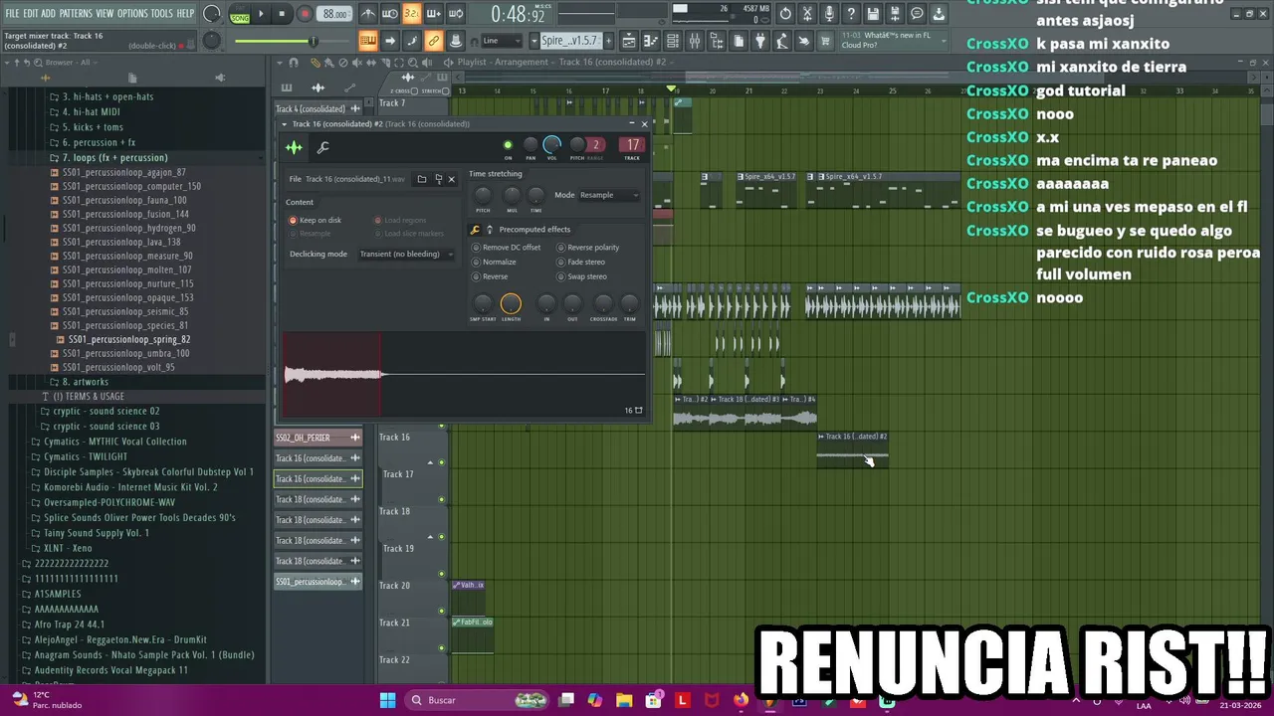This screenshot has width=1274, height=716.
Task: Toggle the metronome icon
Action: click(x=367, y=14)
